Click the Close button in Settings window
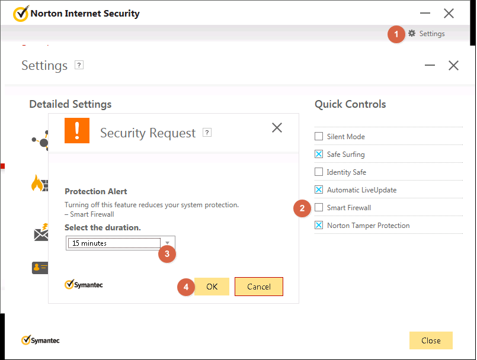 point(431,340)
